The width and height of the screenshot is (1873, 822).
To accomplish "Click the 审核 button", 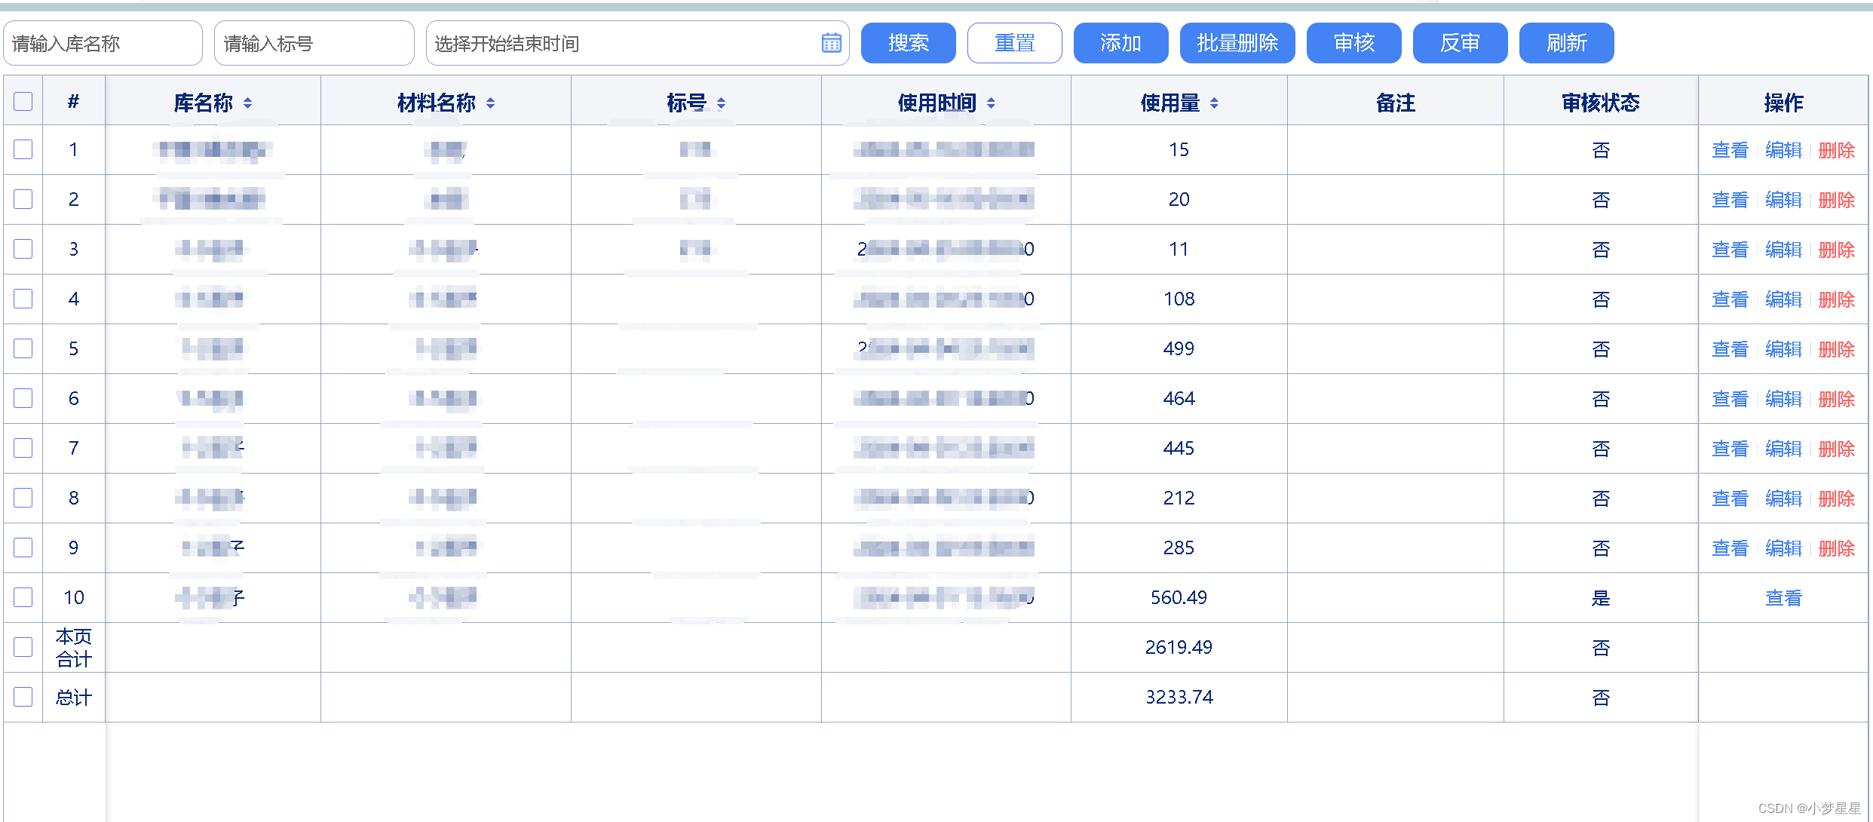I will pyautogui.click(x=1354, y=43).
